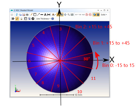Select the text annotation A tool
Image resolution: width=136 pixels, height=106 pixels.
coord(45,15)
